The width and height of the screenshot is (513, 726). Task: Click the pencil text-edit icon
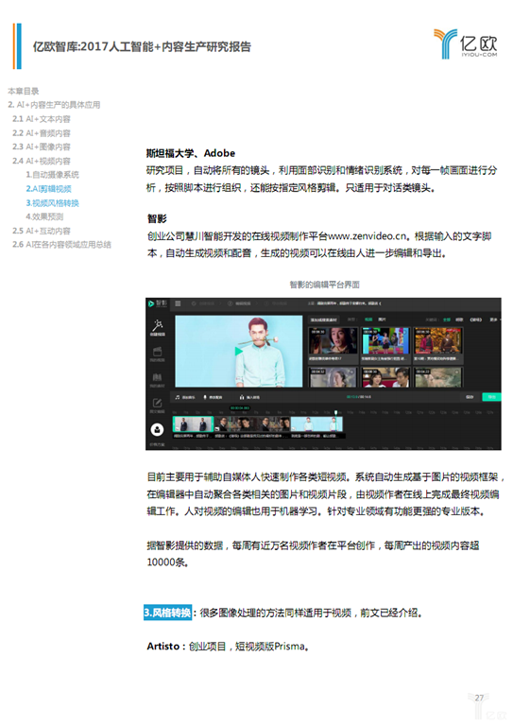(157, 403)
